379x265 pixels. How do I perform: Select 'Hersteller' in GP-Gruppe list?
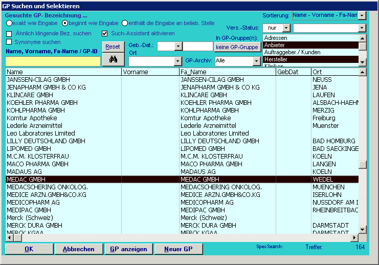pos(310,59)
